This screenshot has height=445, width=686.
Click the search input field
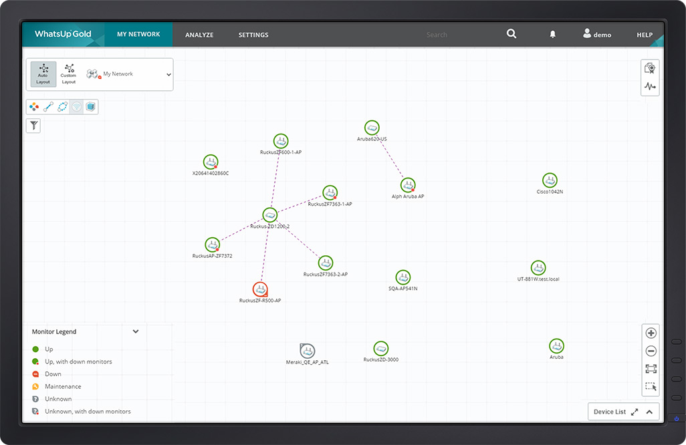point(455,34)
